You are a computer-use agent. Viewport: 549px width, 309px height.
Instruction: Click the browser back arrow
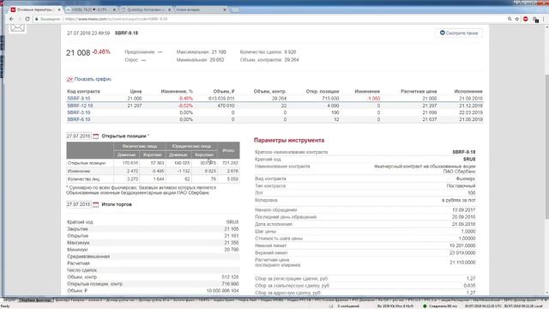[x=11, y=19]
